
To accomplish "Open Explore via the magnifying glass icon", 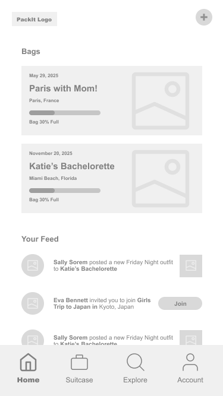I will (135, 362).
